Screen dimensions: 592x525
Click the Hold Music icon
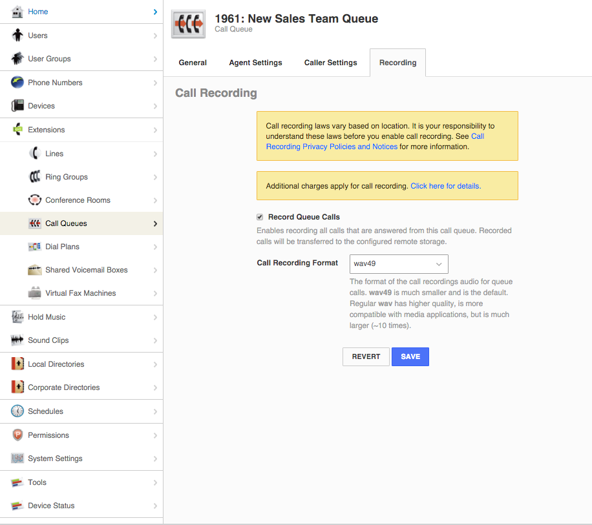click(17, 317)
